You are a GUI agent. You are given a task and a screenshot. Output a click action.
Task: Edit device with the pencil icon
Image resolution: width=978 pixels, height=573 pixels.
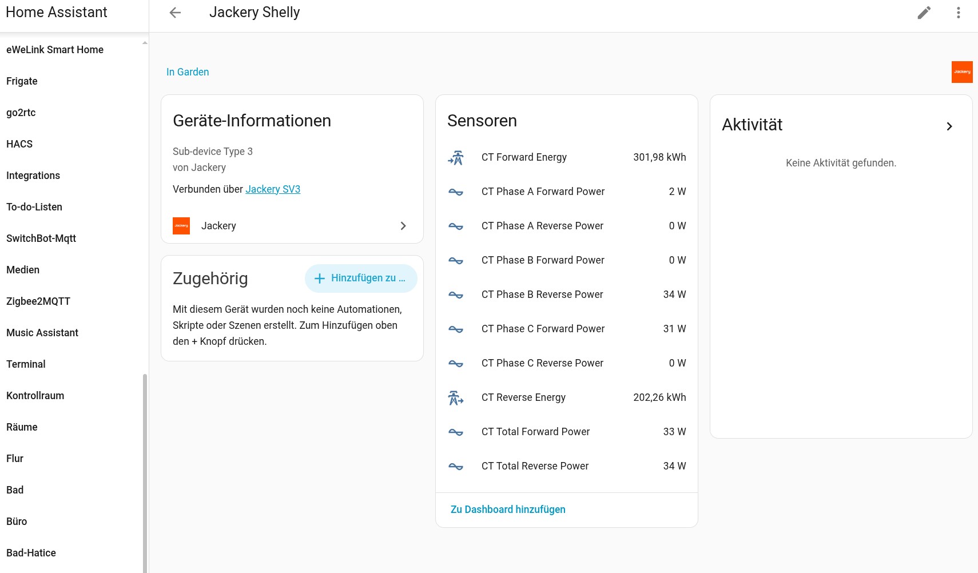(924, 13)
